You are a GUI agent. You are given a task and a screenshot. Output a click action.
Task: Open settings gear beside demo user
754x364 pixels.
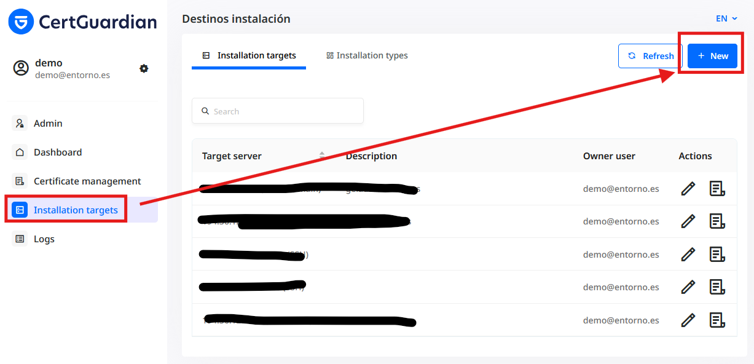point(144,68)
